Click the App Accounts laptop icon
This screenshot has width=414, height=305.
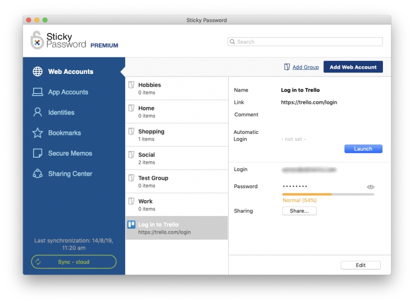point(37,92)
